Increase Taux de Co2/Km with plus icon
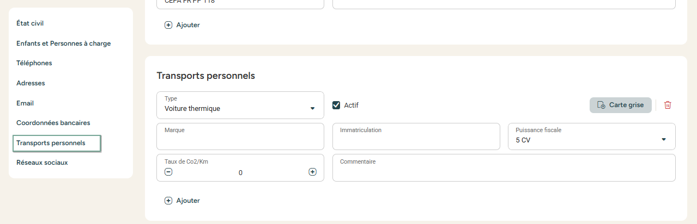The image size is (697, 224). pyautogui.click(x=312, y=172)
